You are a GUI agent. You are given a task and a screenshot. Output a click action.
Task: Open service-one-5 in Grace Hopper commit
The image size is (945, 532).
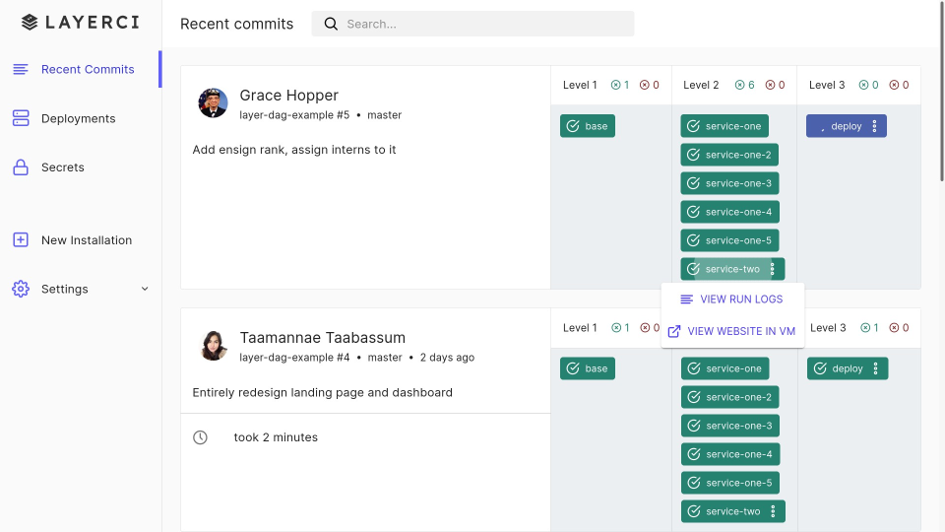729,240
